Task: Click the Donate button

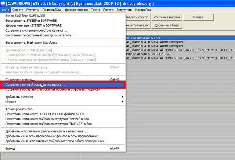Action: 198,17
